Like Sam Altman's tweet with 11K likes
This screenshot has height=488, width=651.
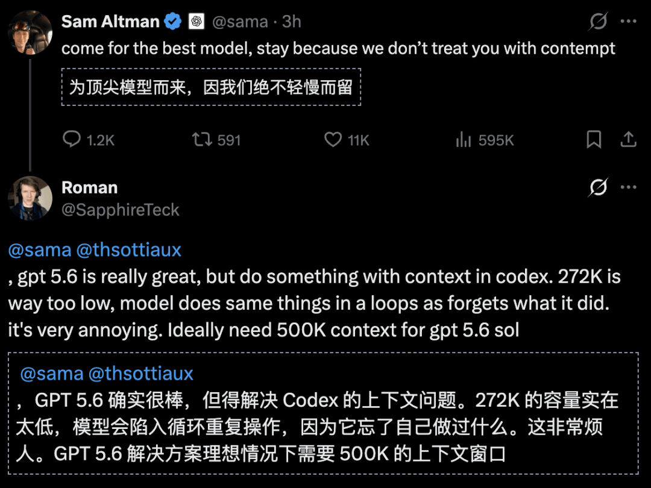333,139
